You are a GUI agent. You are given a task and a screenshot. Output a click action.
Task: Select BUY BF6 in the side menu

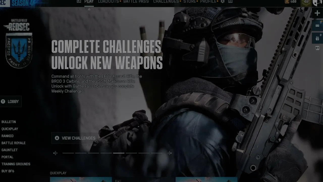pos(8,171)
